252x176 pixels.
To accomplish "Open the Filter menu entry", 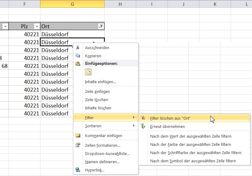I will (x=106, y=118).
